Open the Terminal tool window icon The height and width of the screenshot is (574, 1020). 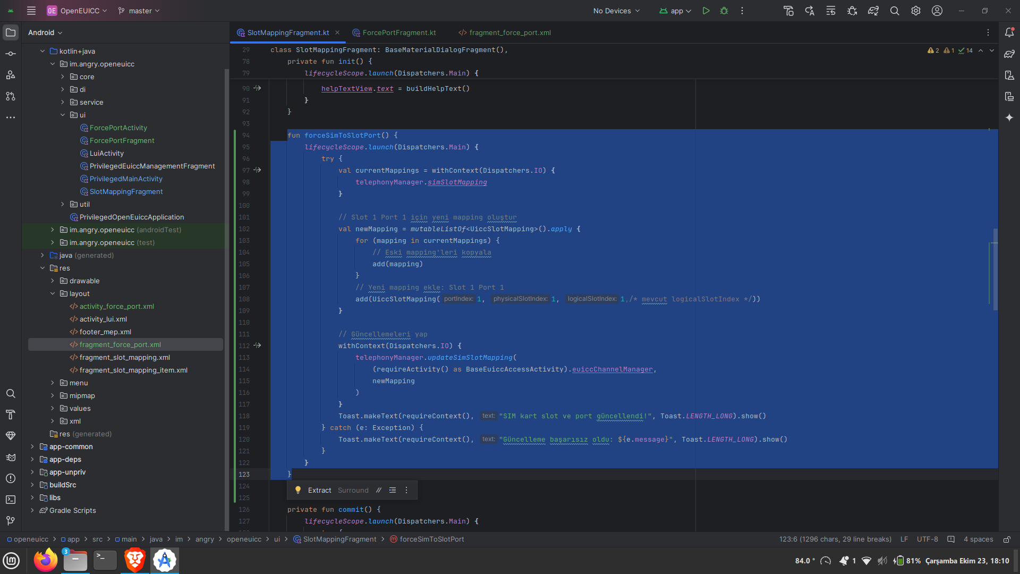[11, 500]
